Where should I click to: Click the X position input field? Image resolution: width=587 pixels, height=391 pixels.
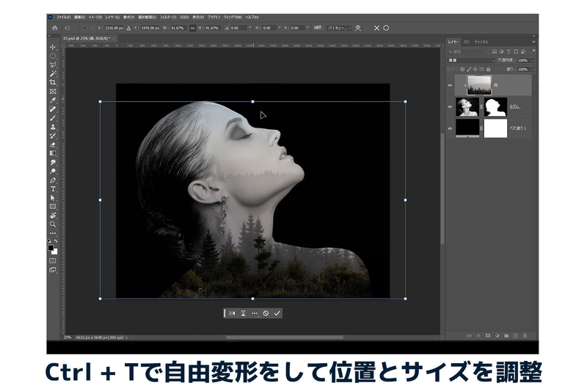[x=113, y=28]
